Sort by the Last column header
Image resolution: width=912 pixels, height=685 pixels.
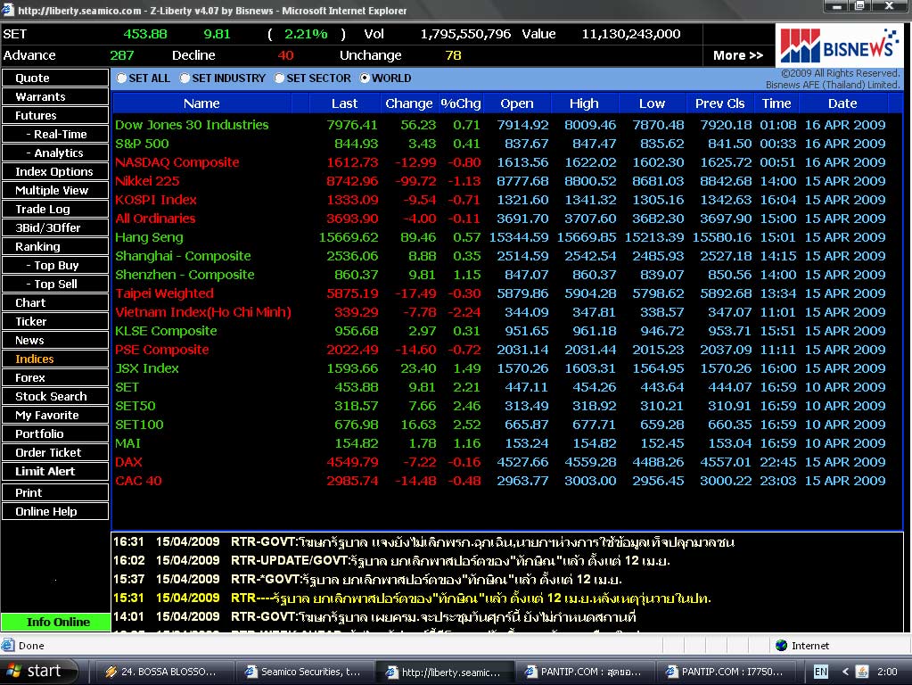click(x=344, y=103)
